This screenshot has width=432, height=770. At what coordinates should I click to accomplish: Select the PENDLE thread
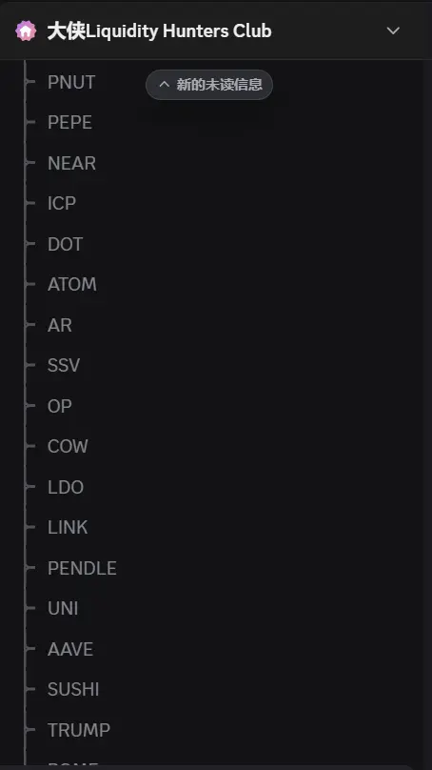pyautogui.click(x=82, y=568)
